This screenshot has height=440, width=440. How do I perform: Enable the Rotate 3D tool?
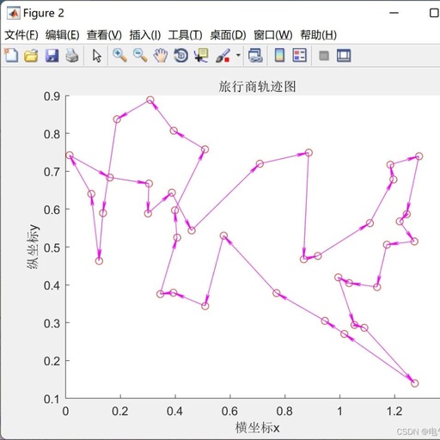[x=181, y=55]
